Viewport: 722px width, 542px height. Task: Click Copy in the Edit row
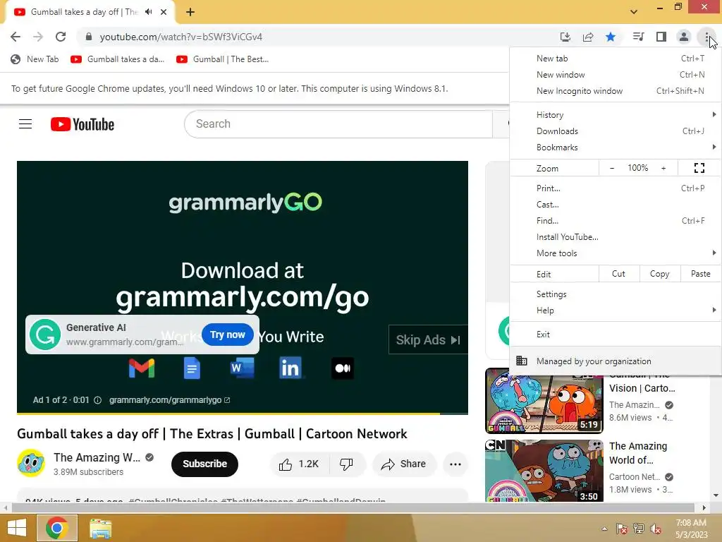[x=659, y=274]
